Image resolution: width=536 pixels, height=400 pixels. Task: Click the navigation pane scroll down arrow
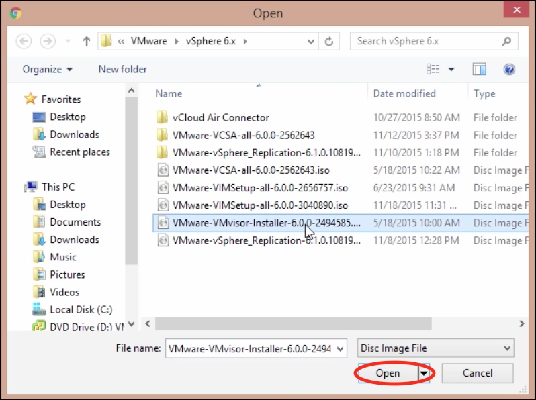point(131,324)
